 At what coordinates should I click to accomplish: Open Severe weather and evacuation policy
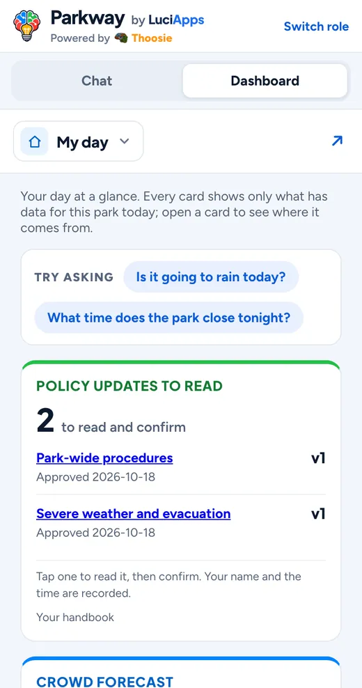tap(134, 514)
